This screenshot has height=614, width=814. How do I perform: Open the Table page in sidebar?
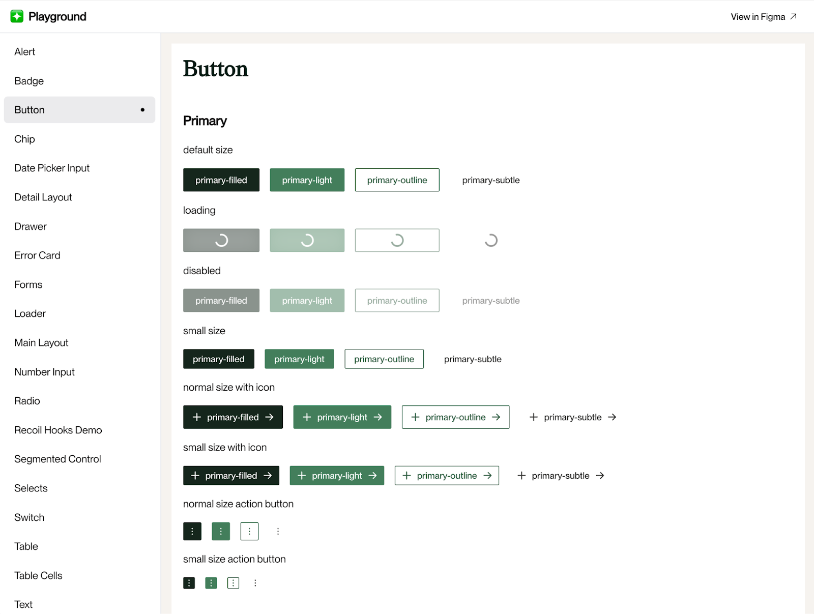pyautogui.click(x=79, y=546)
